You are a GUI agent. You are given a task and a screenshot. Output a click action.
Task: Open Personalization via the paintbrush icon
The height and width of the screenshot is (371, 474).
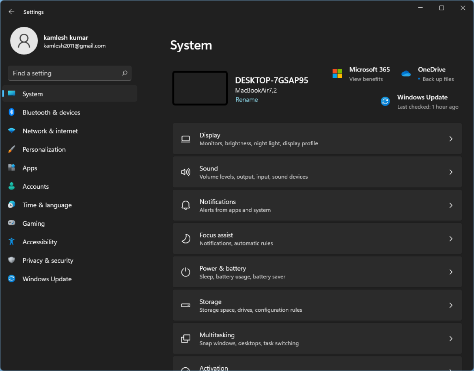[11, 149]
